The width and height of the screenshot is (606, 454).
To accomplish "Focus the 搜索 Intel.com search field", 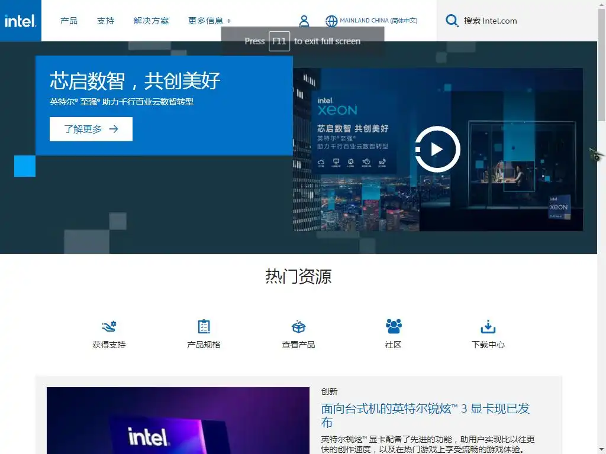I will [x=517, y=21].
